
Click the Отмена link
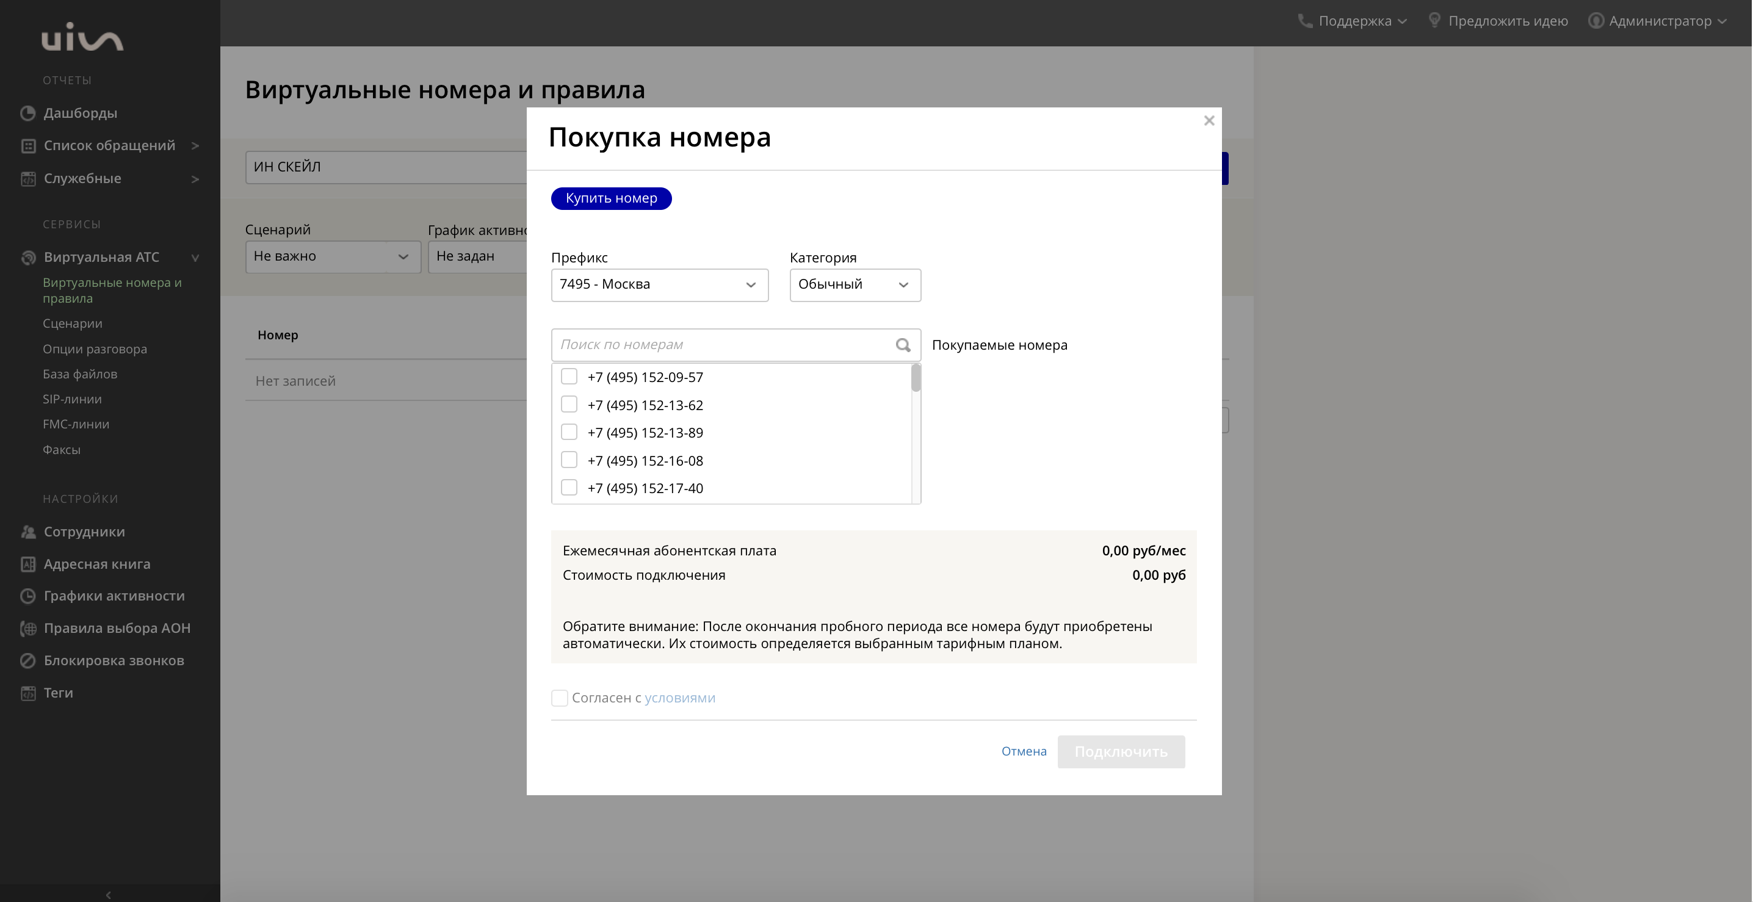(x=1024, y=752)
